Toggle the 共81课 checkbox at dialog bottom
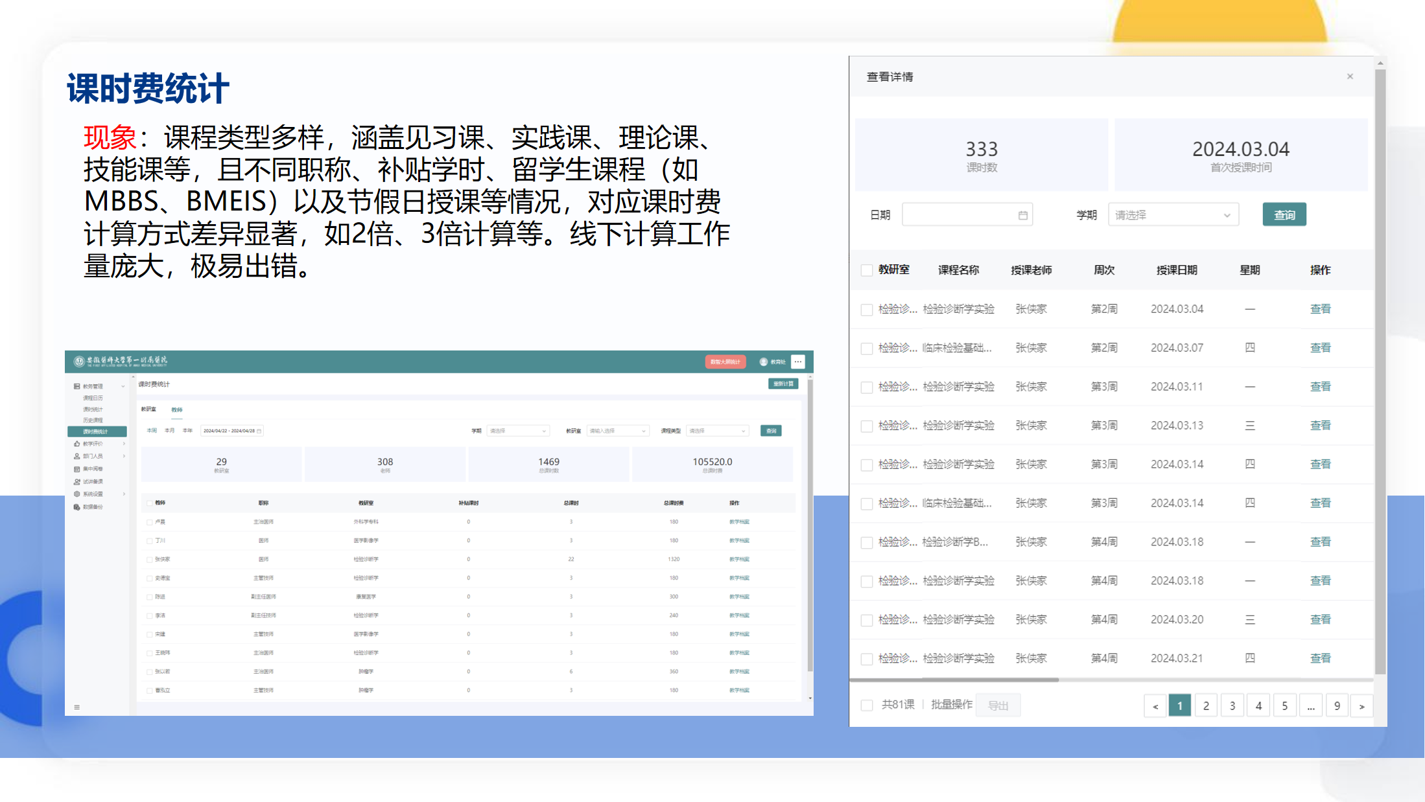 coord(866,705)
